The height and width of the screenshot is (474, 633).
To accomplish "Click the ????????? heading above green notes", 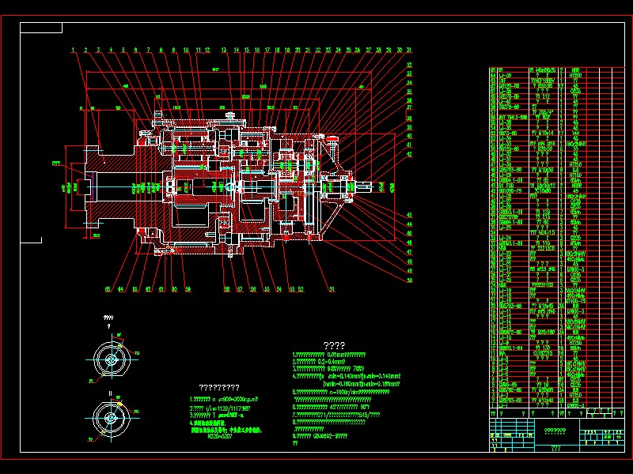I will 219,387.
